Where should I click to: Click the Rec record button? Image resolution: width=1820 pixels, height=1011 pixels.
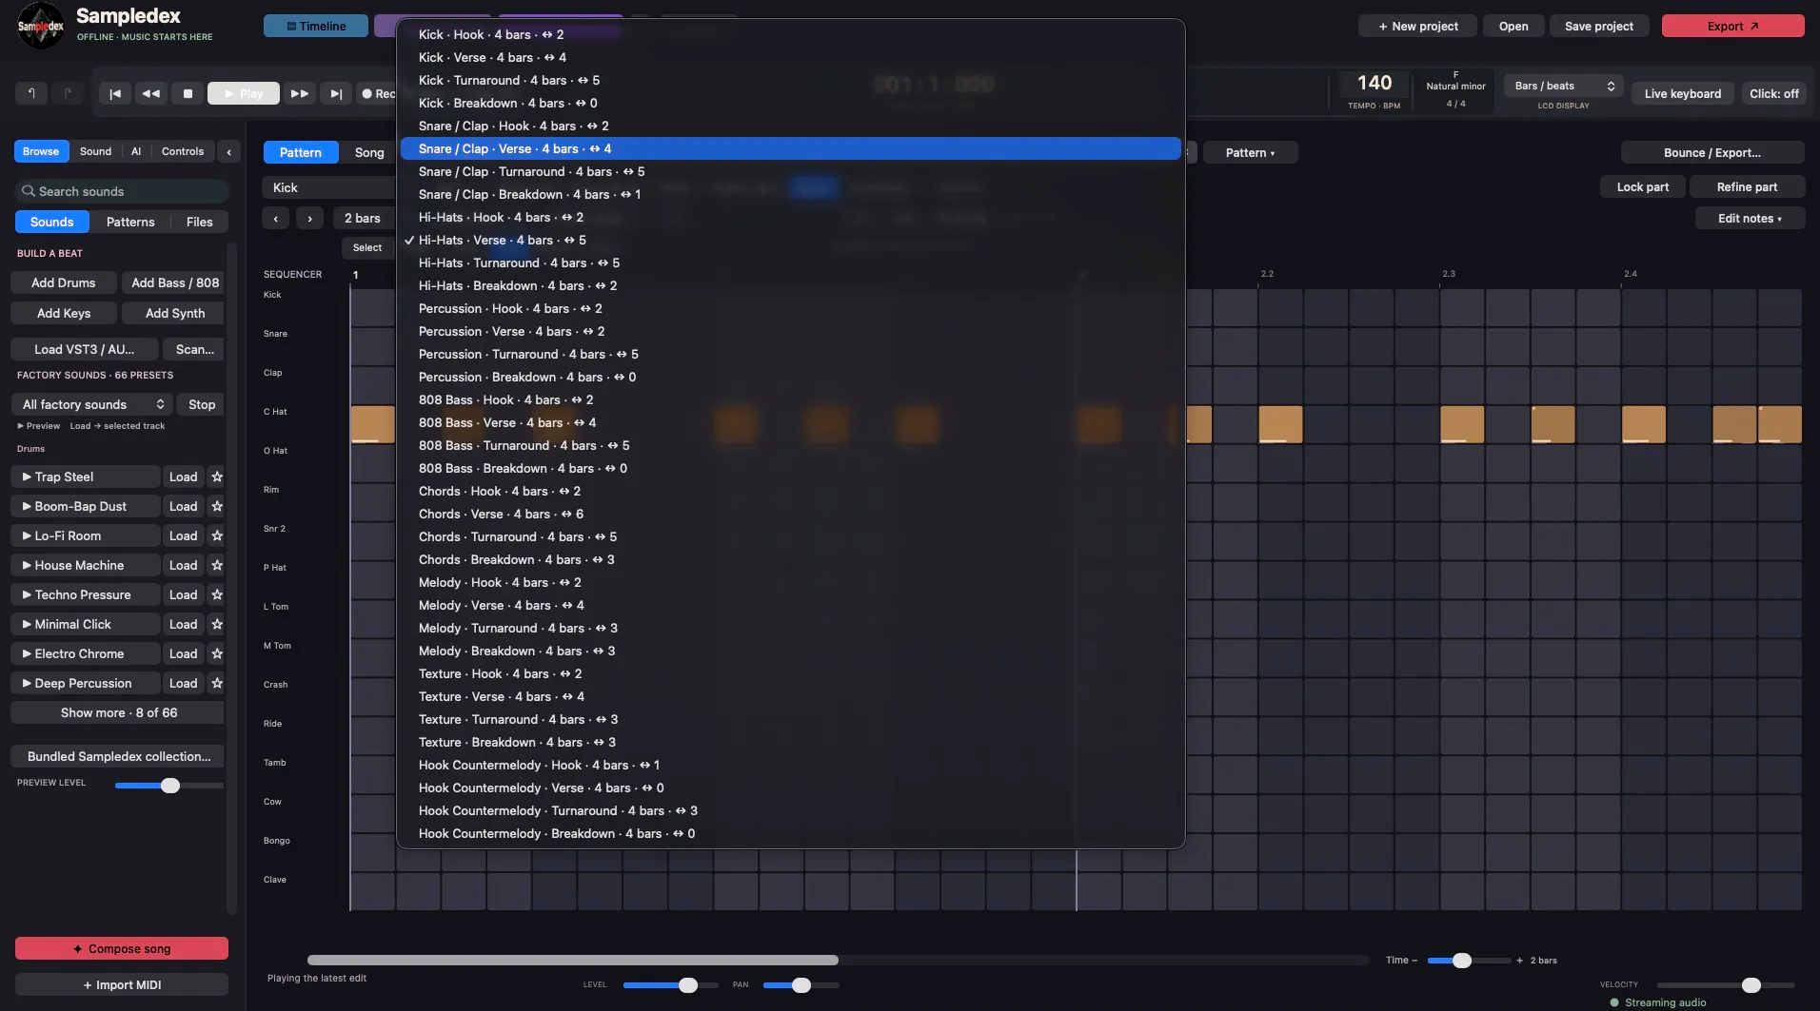coord(377,93)
